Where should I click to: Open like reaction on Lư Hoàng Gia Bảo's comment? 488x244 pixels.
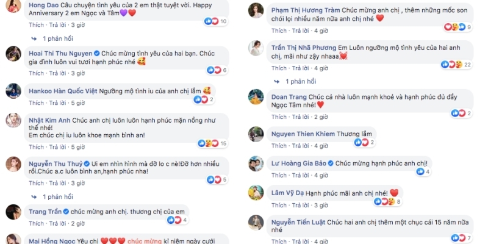(423, 171)
